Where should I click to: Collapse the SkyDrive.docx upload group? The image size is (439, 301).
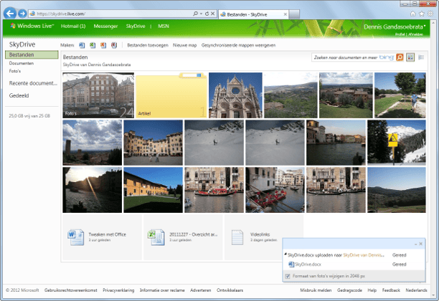click(x=285, y=254)
